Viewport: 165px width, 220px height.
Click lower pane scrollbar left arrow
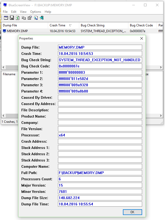point(3,115)
